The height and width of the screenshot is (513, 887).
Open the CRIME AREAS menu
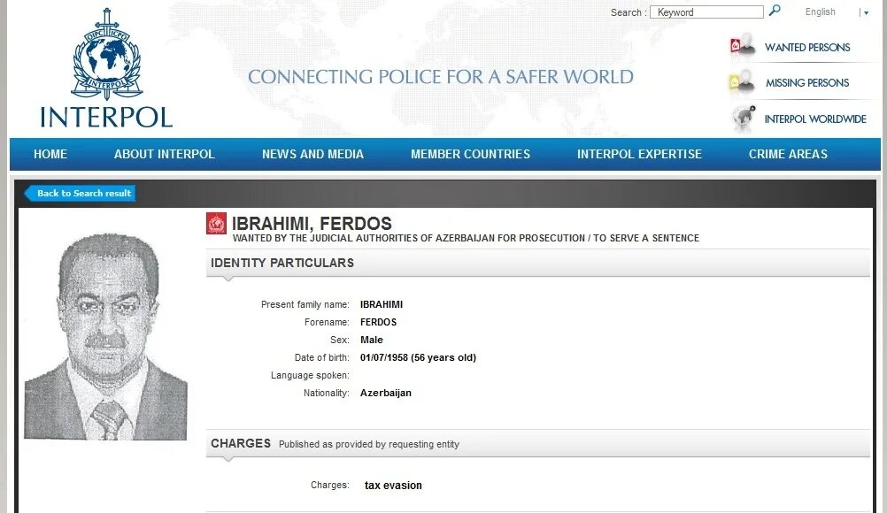tap(788, 154)
